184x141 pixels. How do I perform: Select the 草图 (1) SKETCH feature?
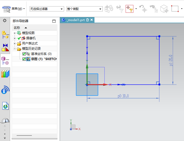(44, 59)
